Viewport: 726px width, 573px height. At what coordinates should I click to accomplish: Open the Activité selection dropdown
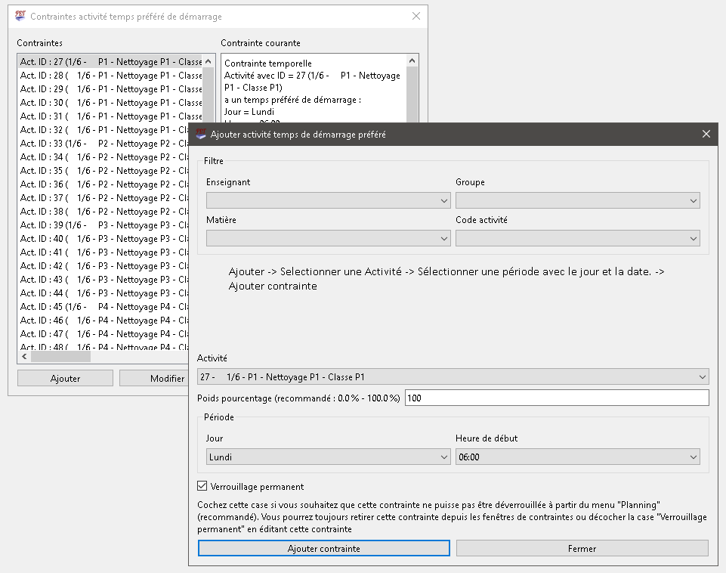[x=453, y=376]
